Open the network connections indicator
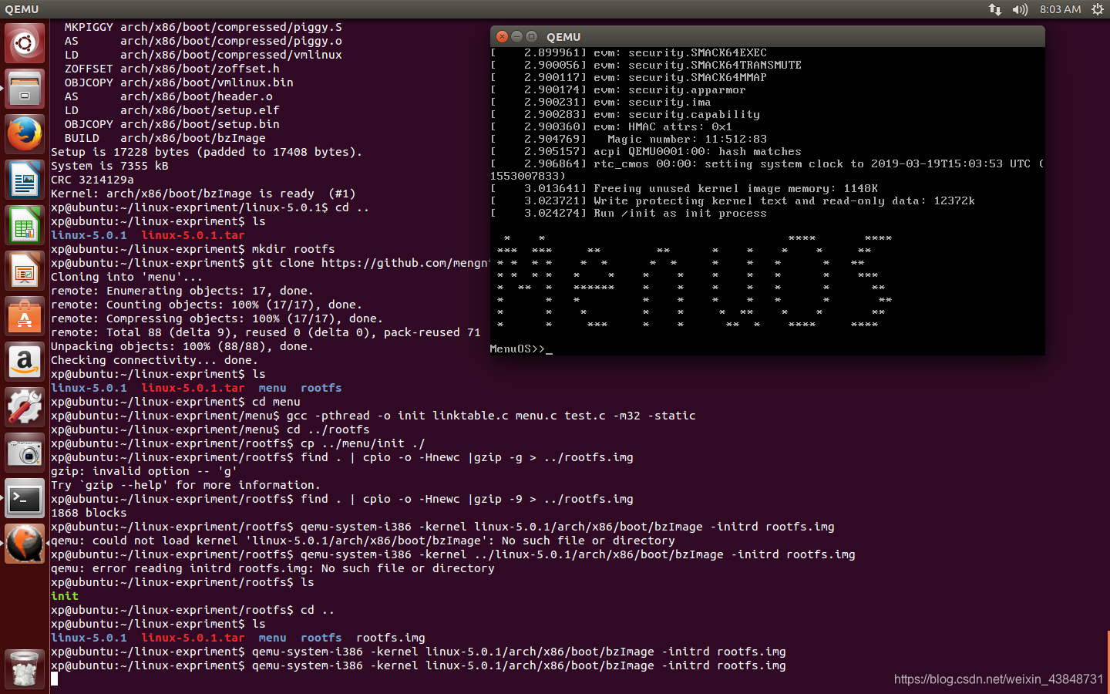This screenshot has height=694, width=1110. click(995, 9)
